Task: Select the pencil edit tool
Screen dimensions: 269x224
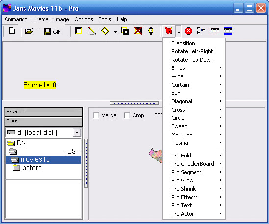Action: (x=92, y=31)
